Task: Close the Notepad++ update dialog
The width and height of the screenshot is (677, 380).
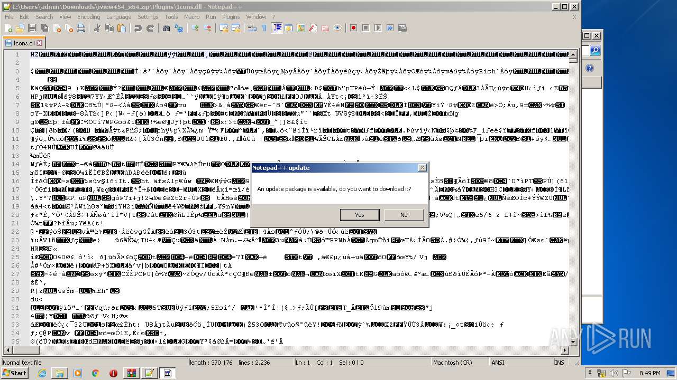Action: coord(422,168)
